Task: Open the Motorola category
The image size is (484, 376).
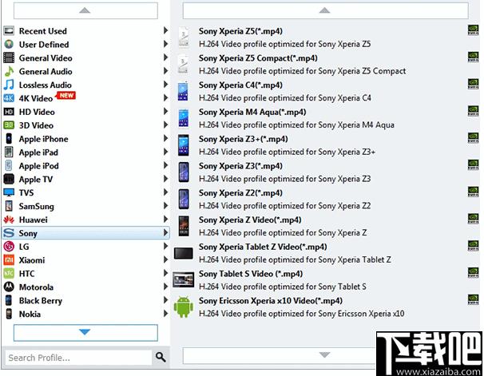Action: click(x=85, y=287)
